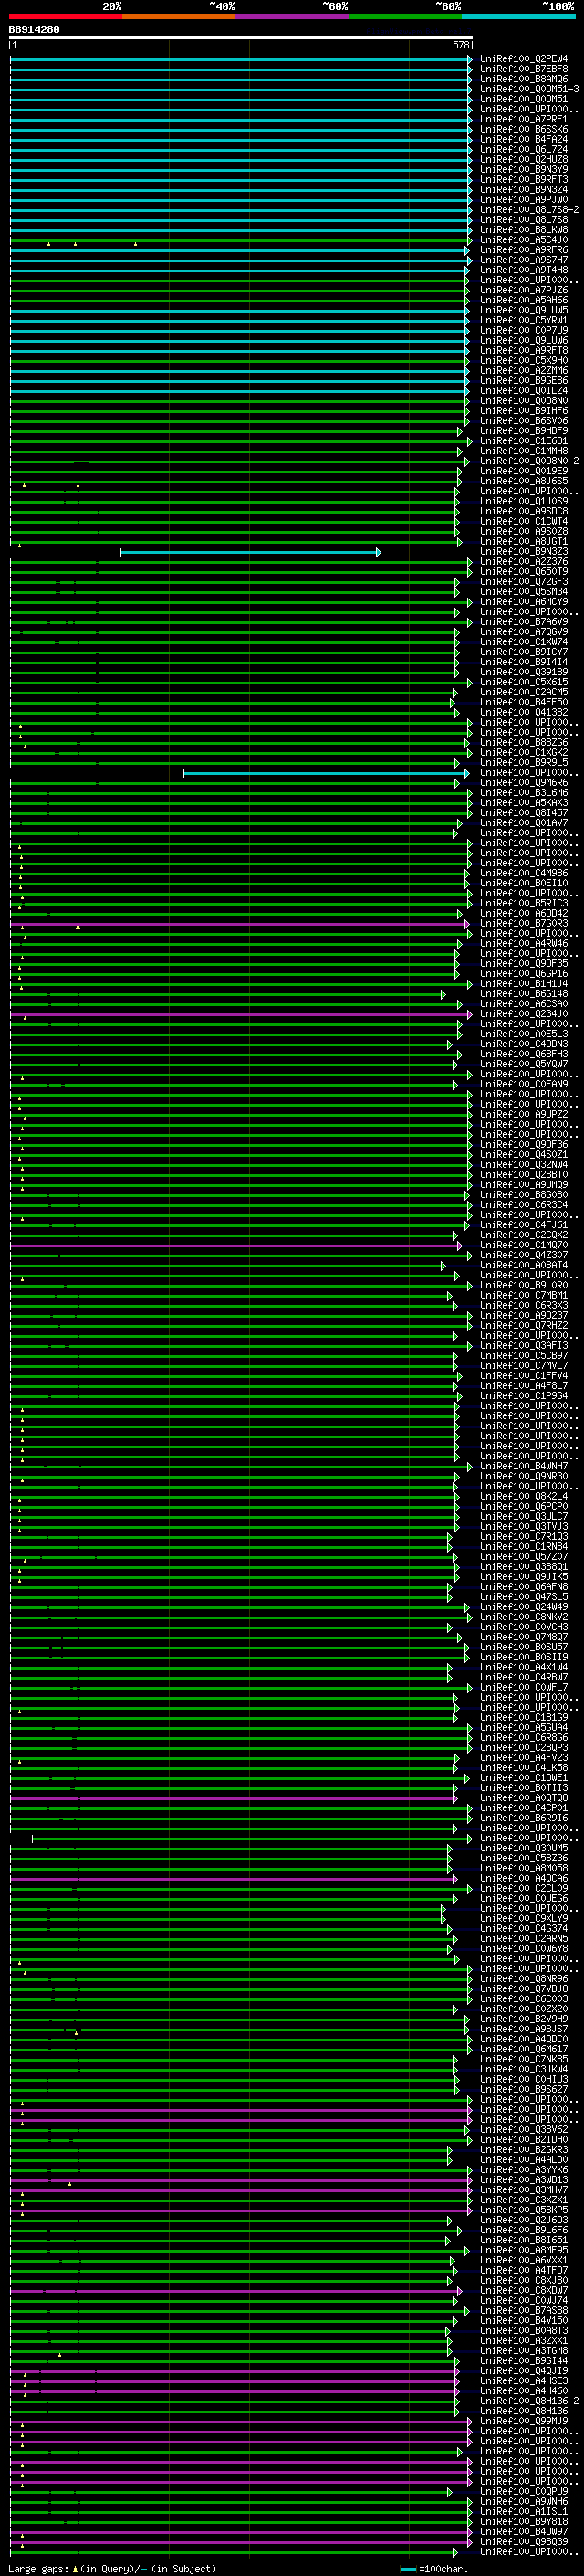The image size is (584, 2576).
Task: Click the white query sequence bar
Action: click(x=241, y=38)
